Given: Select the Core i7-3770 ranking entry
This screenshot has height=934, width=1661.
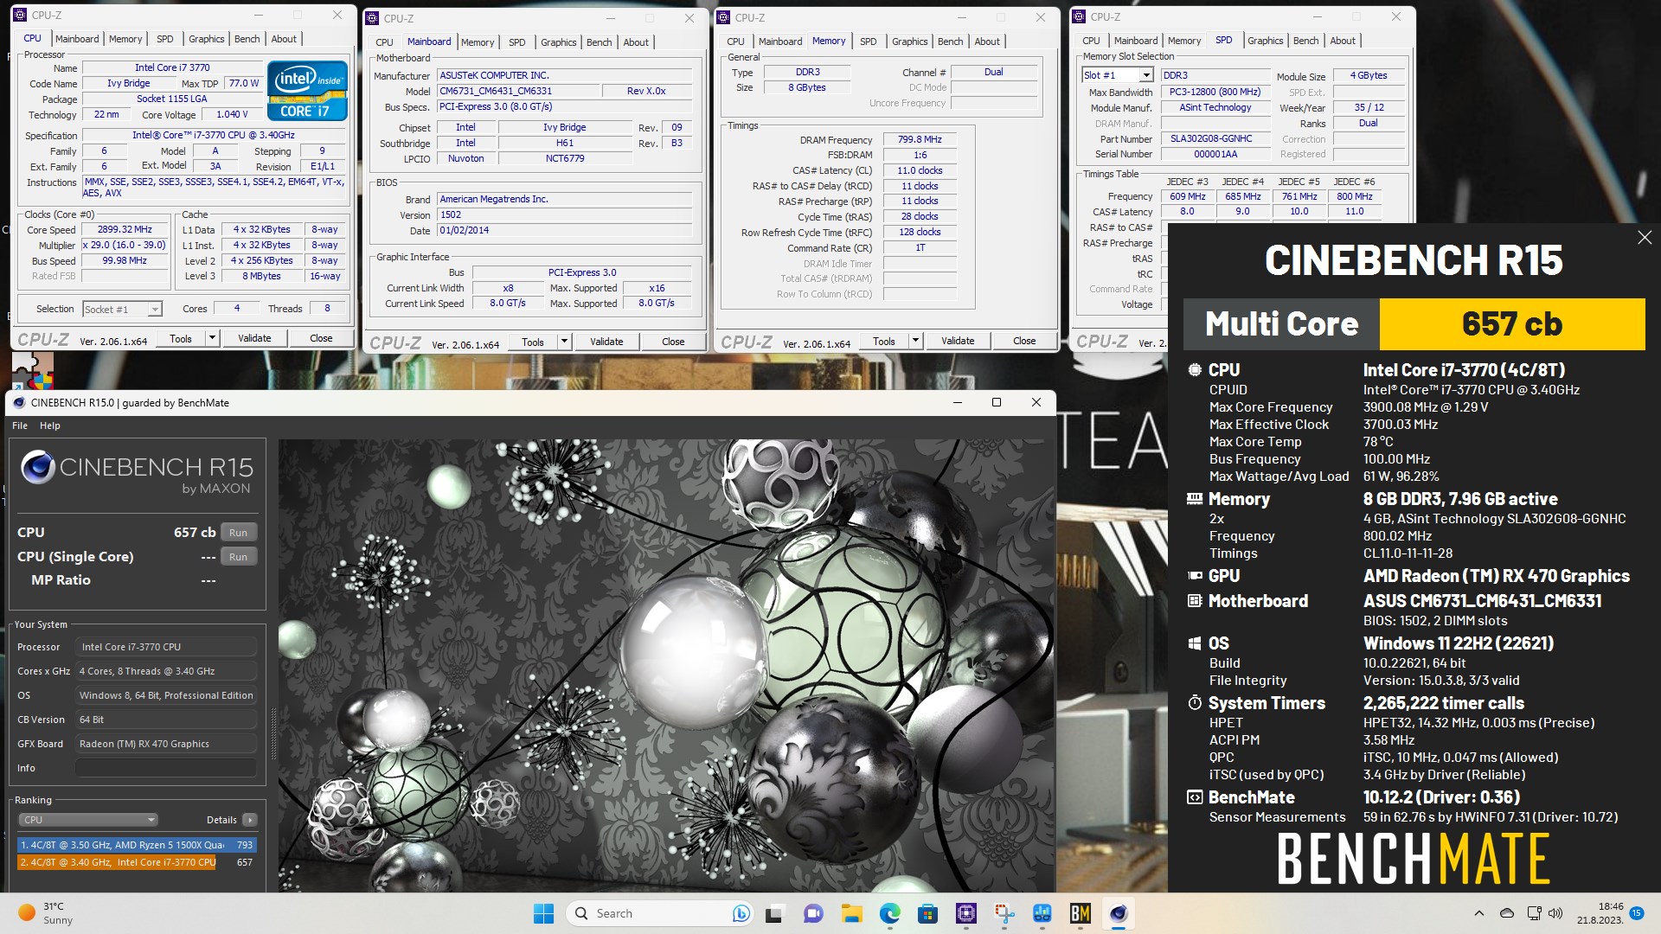Looking at the screenshot, I should (x=137, y=862).
